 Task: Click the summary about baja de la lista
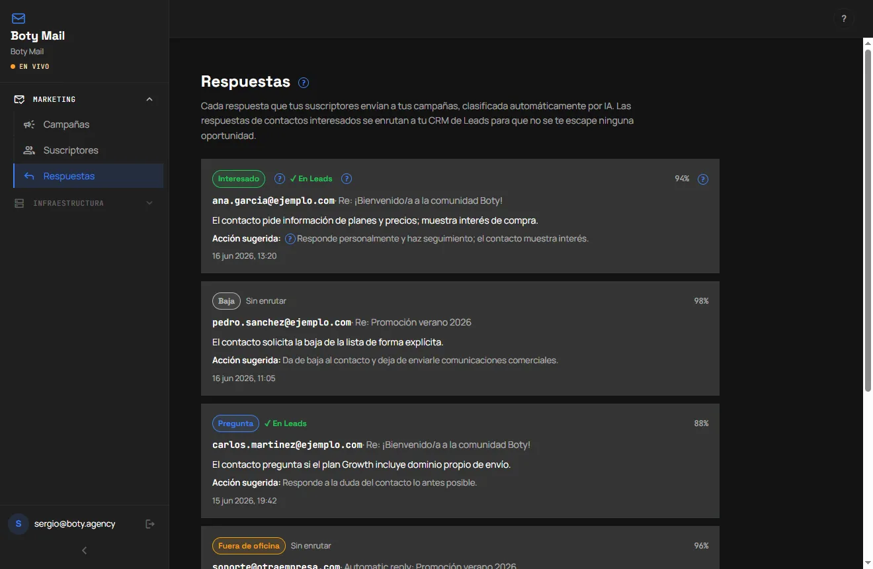pos(327,342)
